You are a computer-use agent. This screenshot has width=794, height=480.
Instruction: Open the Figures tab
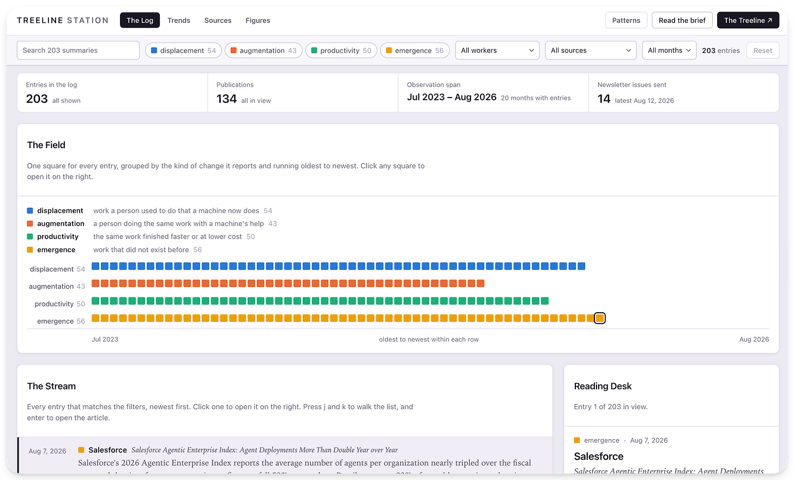tap(258, 20)
